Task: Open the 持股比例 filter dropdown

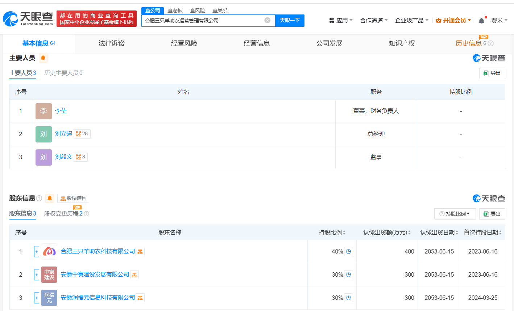Action: pyautogui.click(x=455, y=214)
